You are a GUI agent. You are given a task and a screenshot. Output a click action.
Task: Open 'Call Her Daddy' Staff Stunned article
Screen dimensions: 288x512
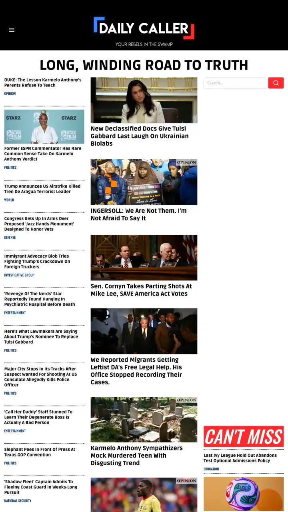pos(38,417)
